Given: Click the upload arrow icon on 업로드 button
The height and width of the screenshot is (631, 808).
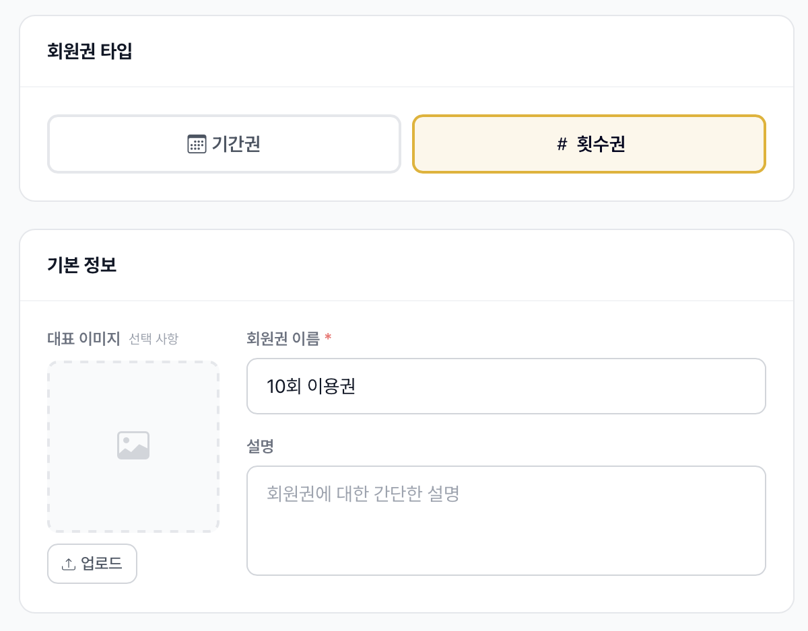Looking at the screenshot, I should (68, 563).
